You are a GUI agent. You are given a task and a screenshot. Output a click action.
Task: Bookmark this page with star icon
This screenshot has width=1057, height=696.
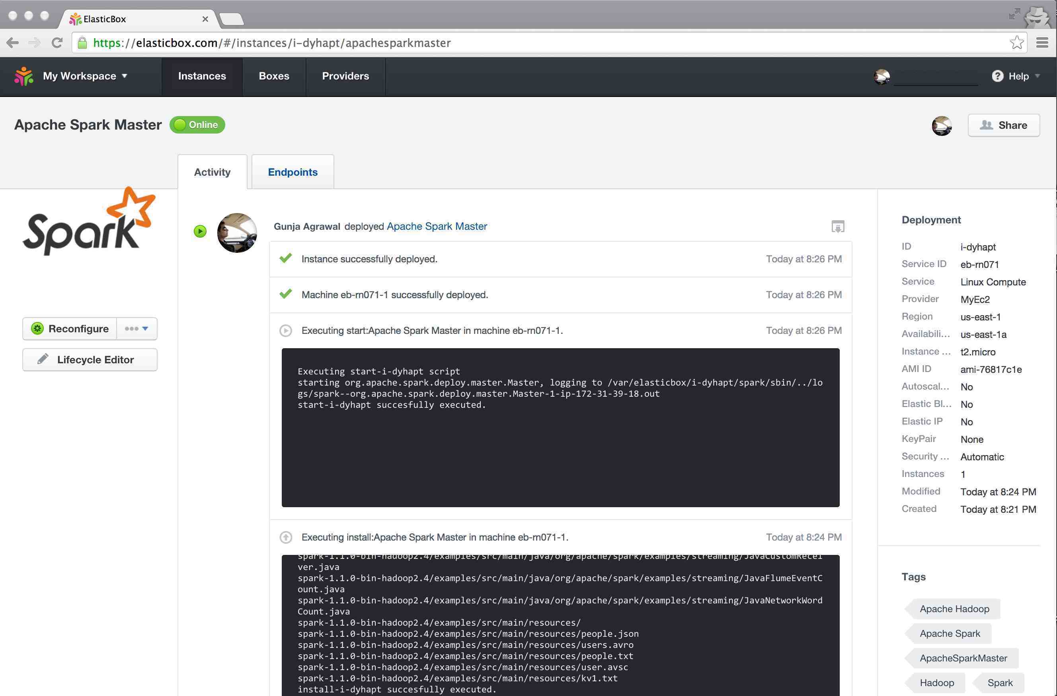(1016, 43)
